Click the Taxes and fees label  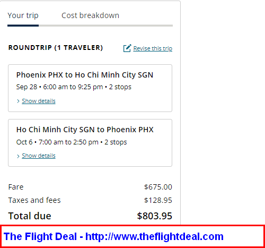[34, 200]
